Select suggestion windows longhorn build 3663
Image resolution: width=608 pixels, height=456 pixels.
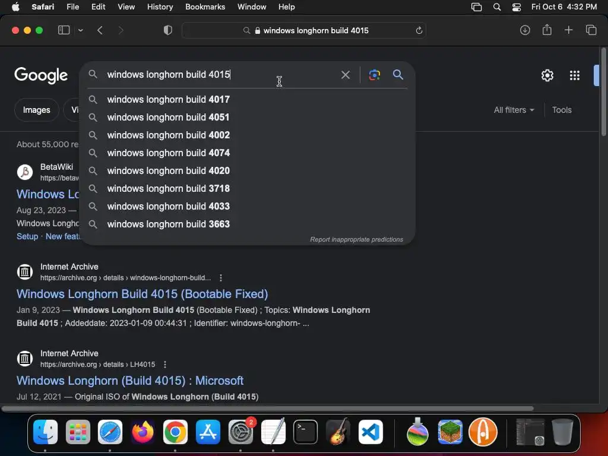pos(248,224)
